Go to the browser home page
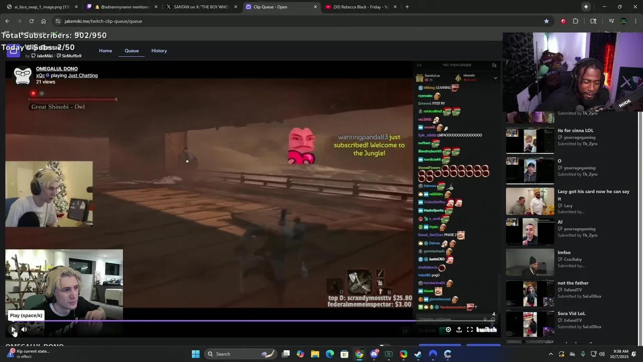 43,21
